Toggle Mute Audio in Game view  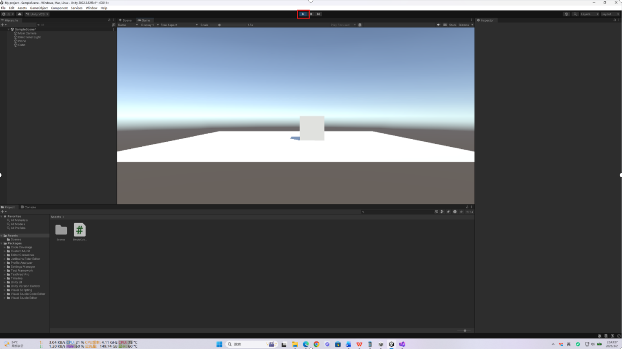coord(439,25)
